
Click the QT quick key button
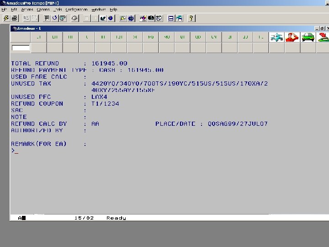pyautogui.click(x=182, y=37)
